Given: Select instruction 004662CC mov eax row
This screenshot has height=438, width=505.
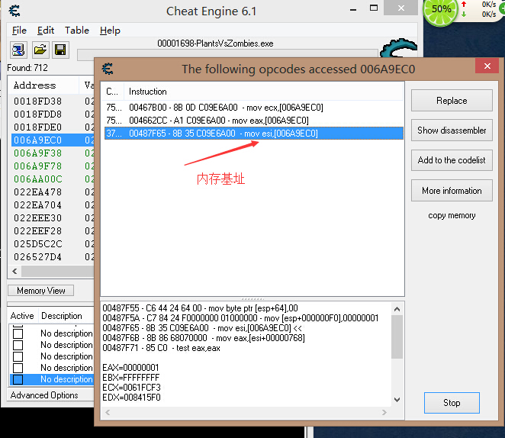Looking at the screenshot, I should 254,121.
